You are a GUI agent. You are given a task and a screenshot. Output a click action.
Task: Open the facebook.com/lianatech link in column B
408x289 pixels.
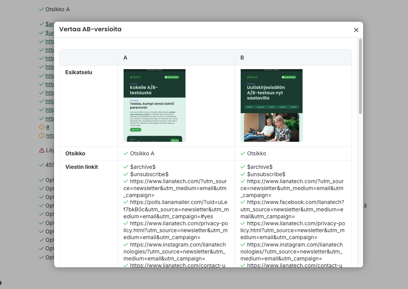[295, 209]
